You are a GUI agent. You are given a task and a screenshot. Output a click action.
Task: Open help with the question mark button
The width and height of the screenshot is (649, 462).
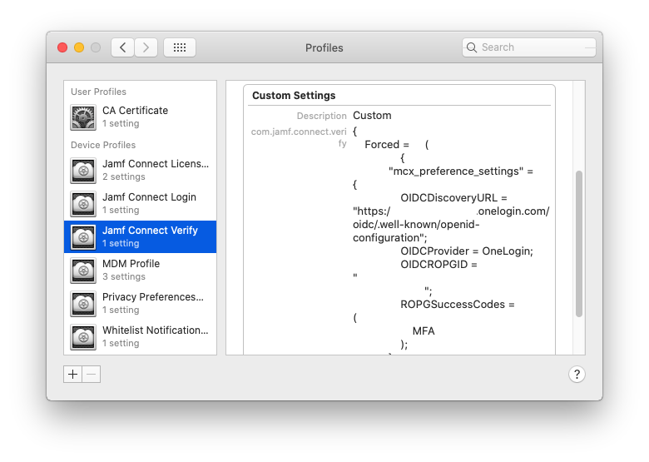[577, 375]
